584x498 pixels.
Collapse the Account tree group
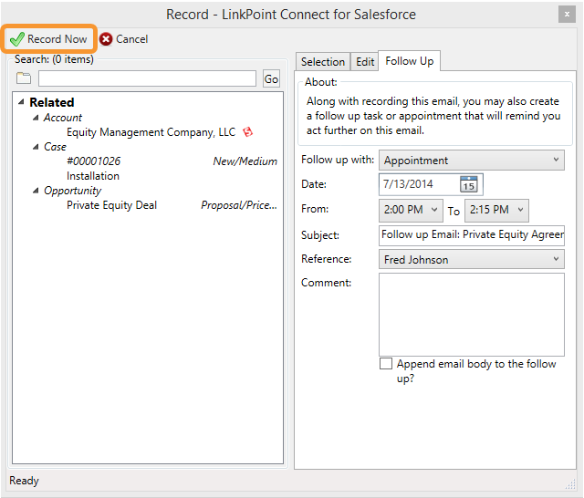coord(36,118)
